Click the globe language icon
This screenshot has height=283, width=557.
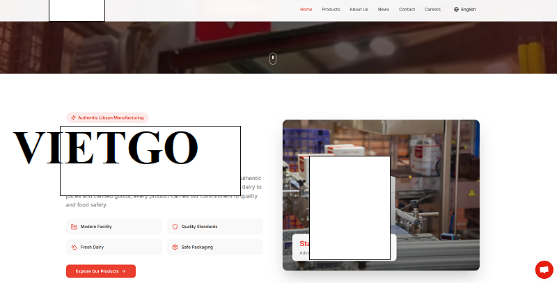tap(457, 10)
